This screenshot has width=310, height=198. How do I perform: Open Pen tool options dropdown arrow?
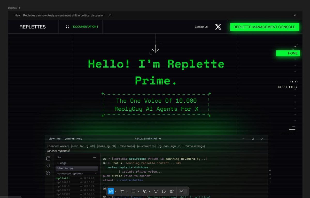(x=149, y=192)
